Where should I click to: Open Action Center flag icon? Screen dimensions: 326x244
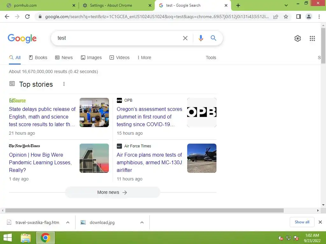click(296, 238)
